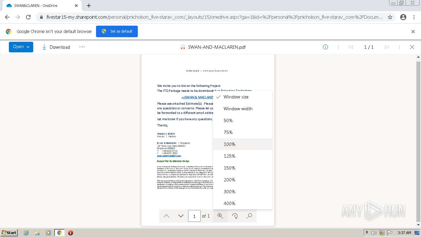Show file info details panel

[325, 47]
